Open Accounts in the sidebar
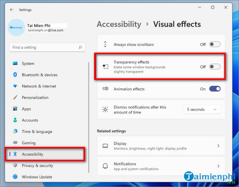Screen dimensions: 239x187 (30, 120)
